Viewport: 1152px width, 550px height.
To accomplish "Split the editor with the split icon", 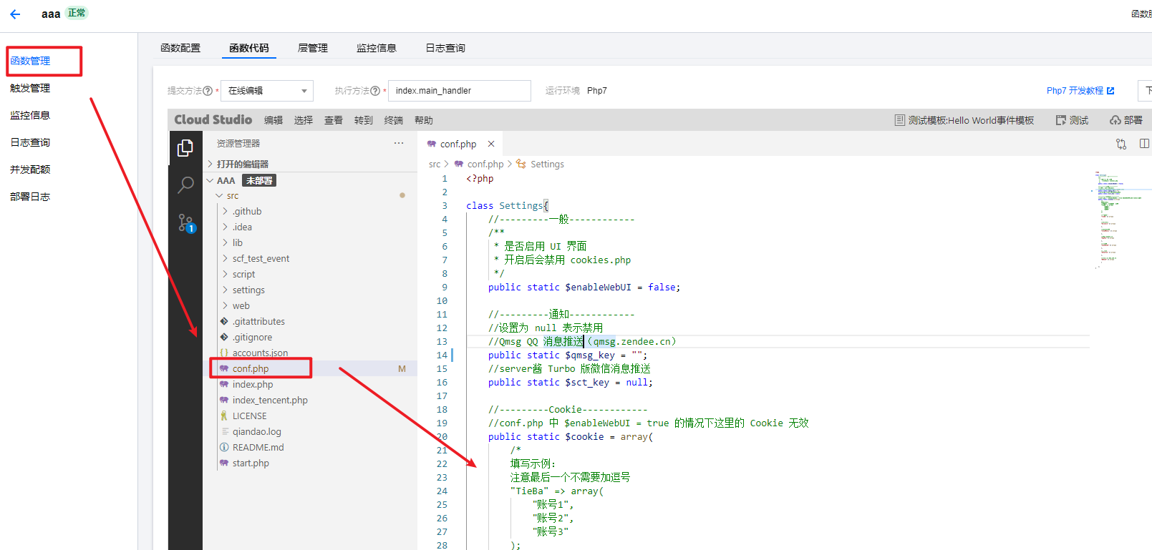I will coord(1145,144).
